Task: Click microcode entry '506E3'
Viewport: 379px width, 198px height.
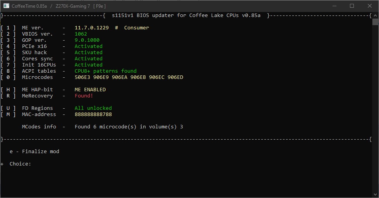Action: pyautogui.click(x=82, y=77)
